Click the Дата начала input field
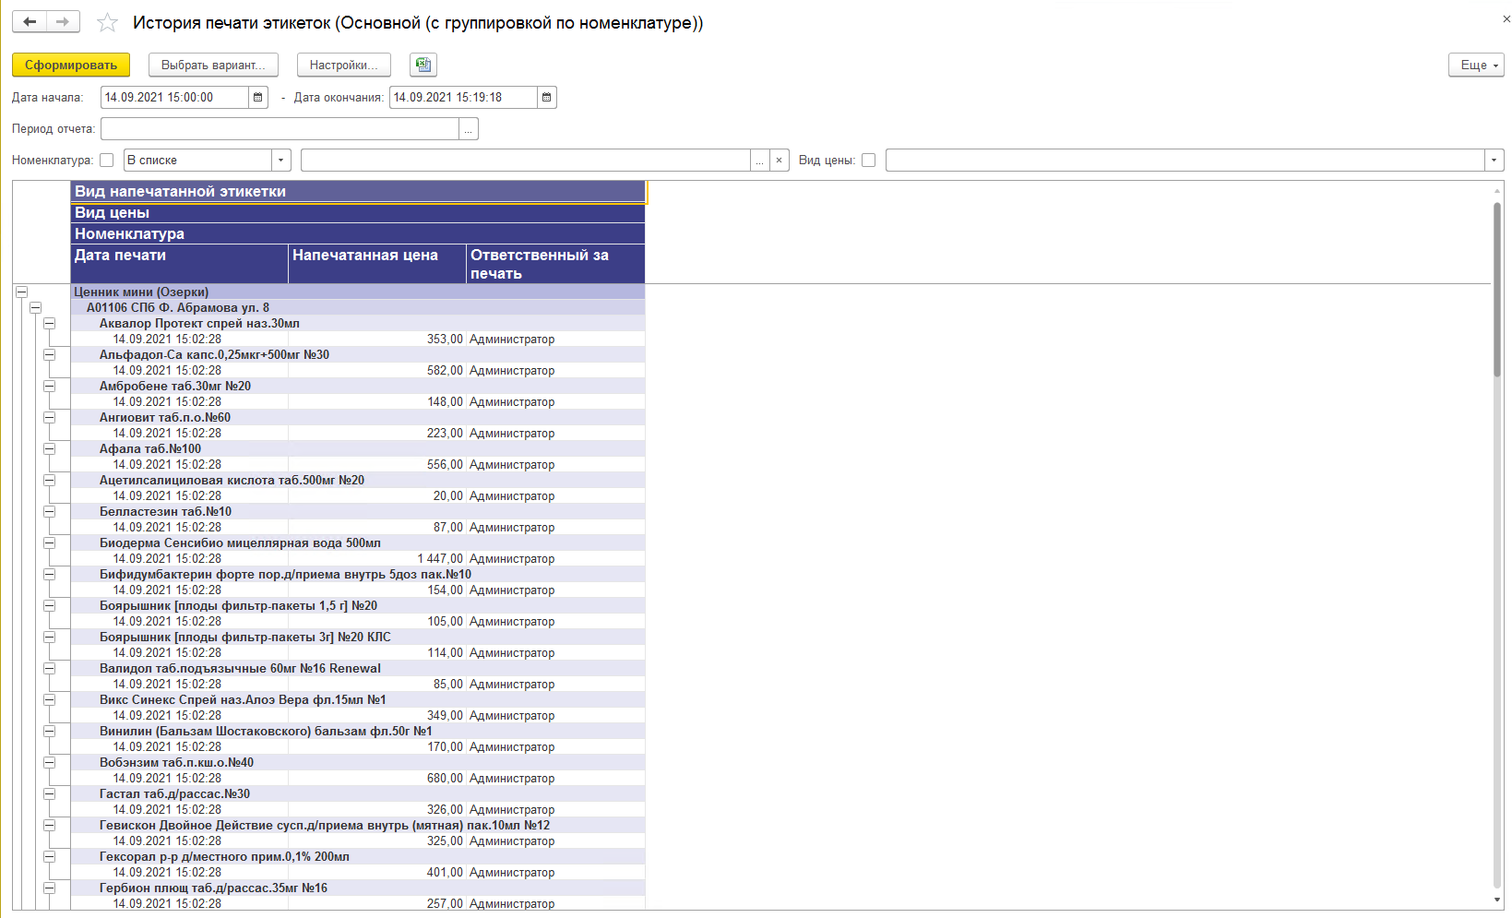The width and height of the screenshot is (1512, 918). pyautogui.click(x=173, y=97)
